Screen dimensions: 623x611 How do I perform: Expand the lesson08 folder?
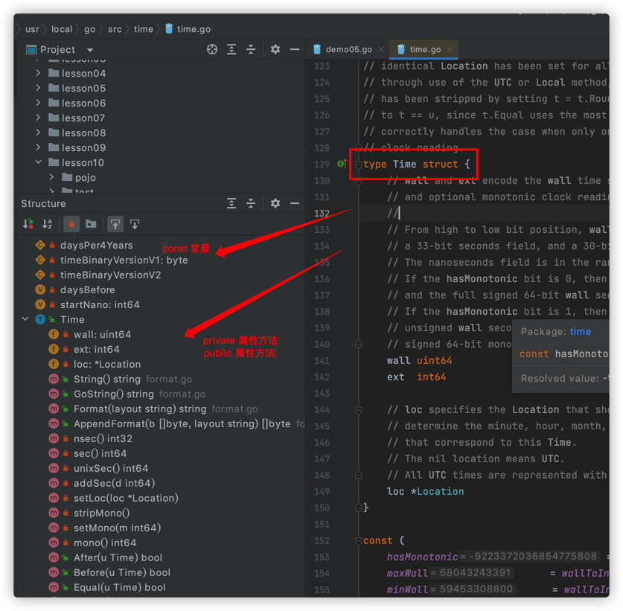click(38, 132)
